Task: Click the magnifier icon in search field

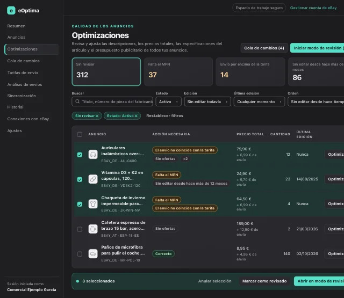Action: coord(77,101)
